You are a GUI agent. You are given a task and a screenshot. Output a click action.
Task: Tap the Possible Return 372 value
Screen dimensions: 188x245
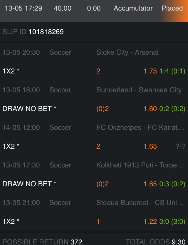pos(76,242)
